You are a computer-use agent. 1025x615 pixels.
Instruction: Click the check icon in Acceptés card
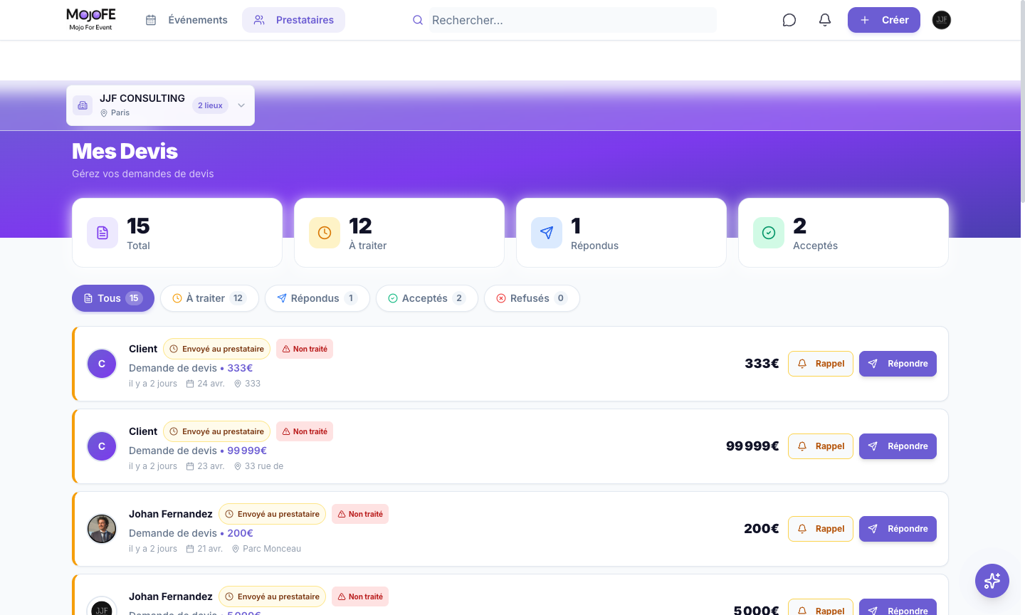click(769, 233)
